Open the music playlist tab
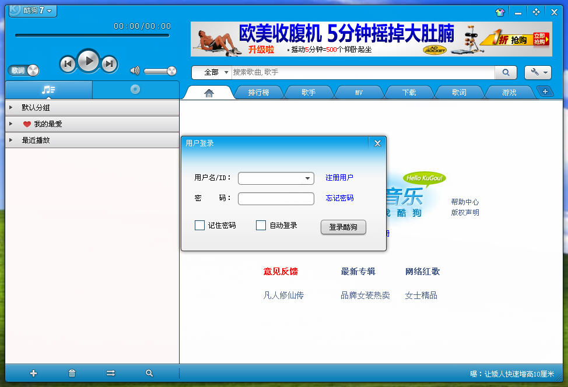 (x=48, y=89)
